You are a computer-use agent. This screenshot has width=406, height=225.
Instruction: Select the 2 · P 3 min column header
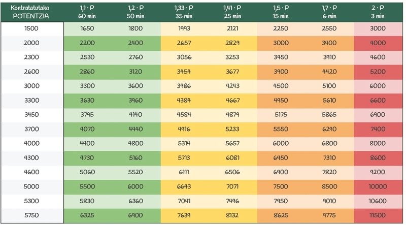coord(378,11)
